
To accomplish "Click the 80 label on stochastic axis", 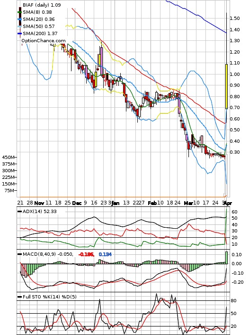I will 234,301.
